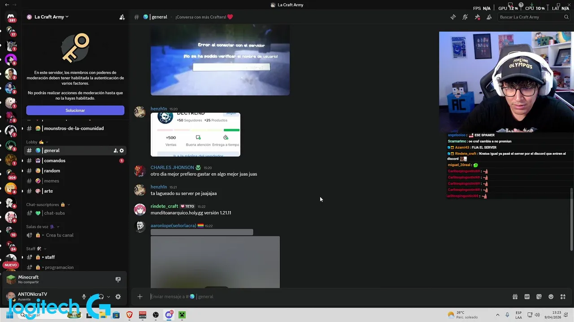
Task: Select the random channel
Action: pos(75,171)
